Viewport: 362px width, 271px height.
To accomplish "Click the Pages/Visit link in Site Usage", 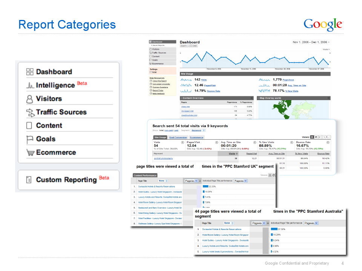I will click(210, 85).
